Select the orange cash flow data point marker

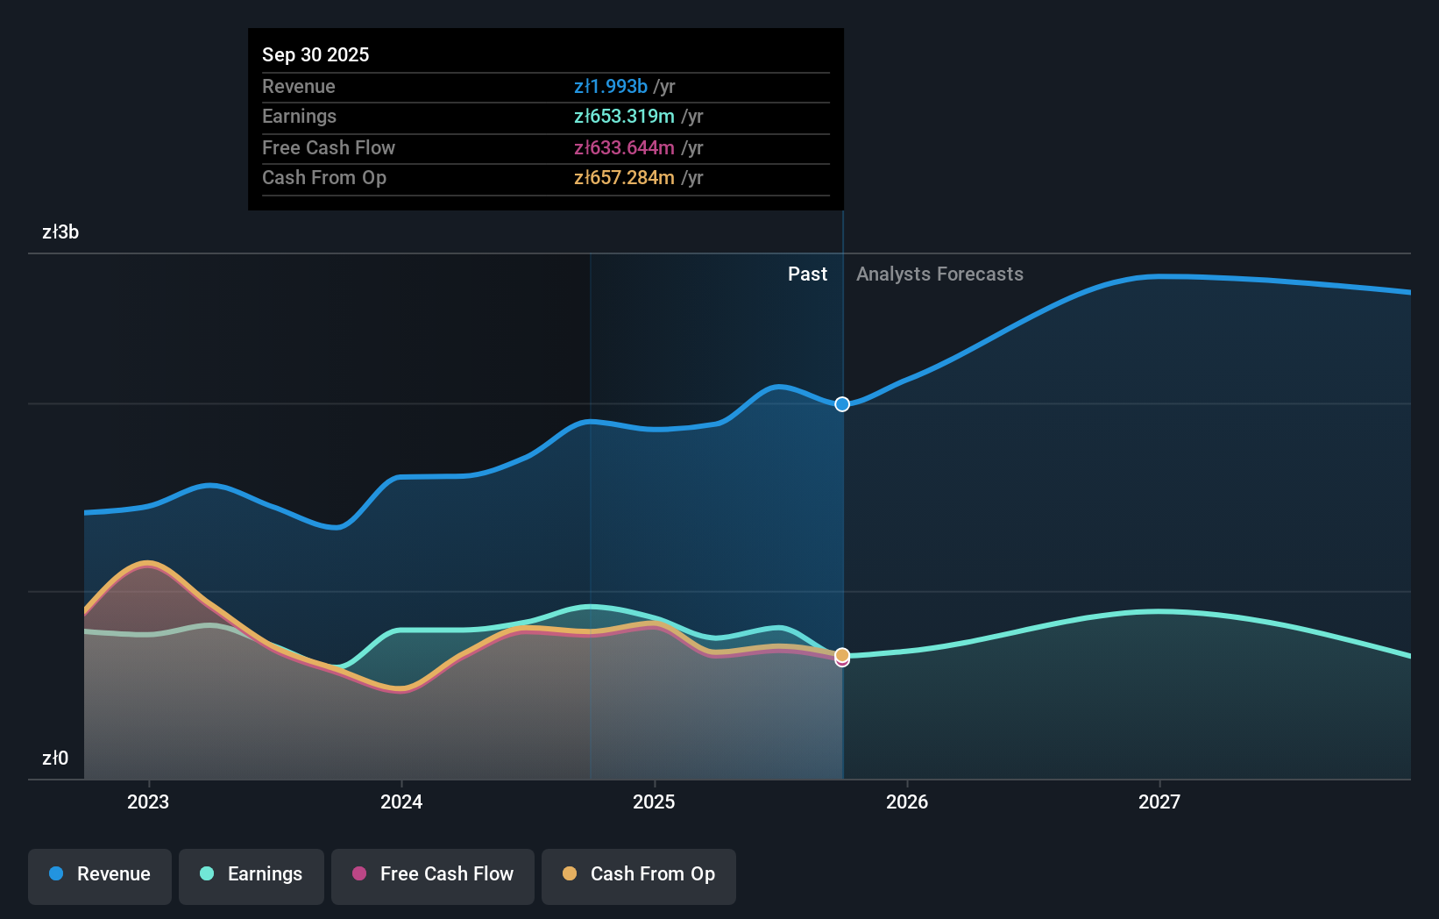click(x=842, y=654)
